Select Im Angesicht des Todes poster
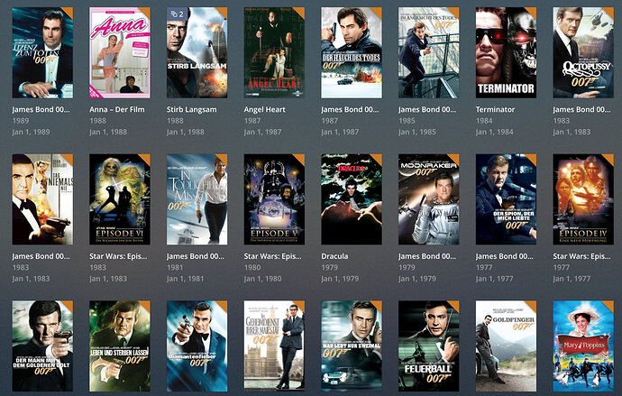This screenshot has width=622, height=396. [429, 52]
